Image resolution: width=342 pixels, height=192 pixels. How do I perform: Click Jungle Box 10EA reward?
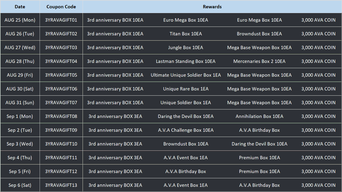click(186, 48)
